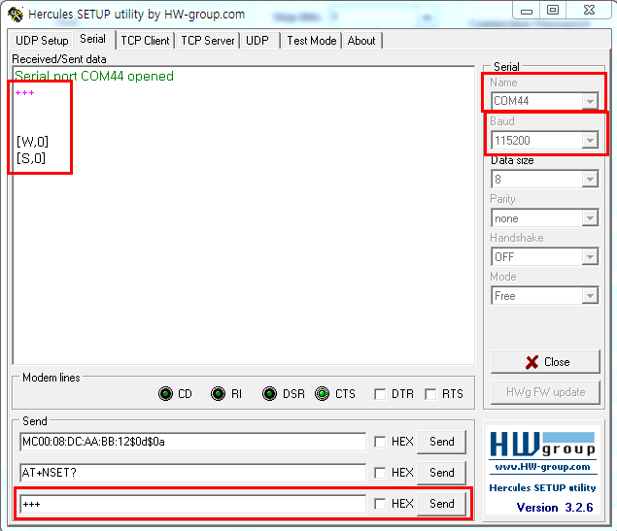Open the About tab

tap(361, 41)
